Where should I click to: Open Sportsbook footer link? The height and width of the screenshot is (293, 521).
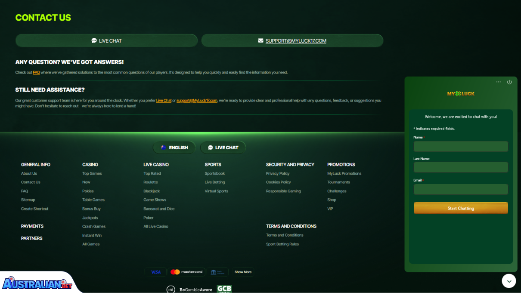click(x=215, y=173)
